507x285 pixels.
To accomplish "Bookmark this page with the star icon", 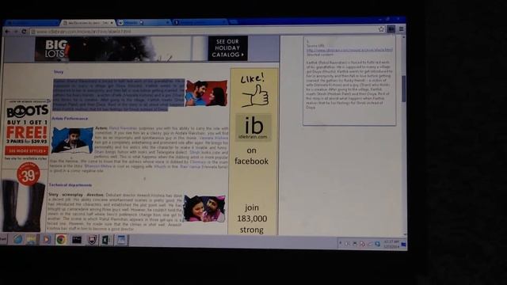I will (381, 29).
